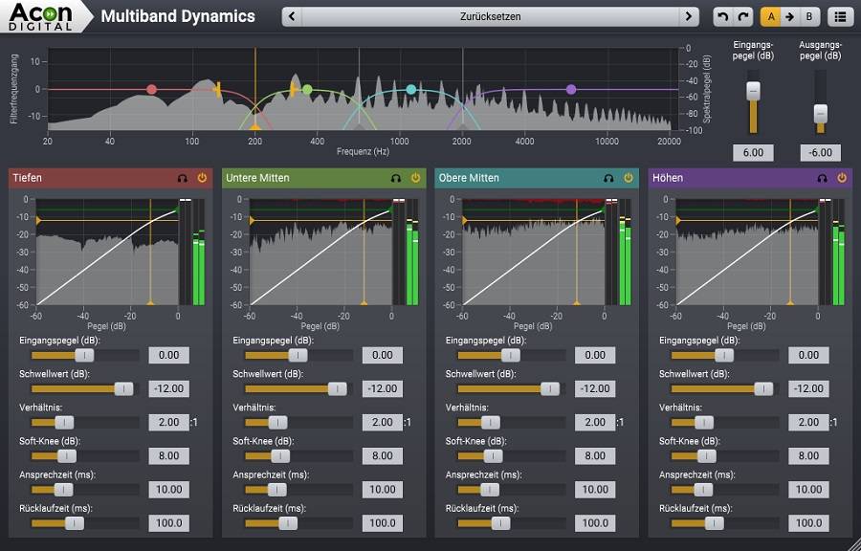The width and height of the screenshot is (861, 551).
Task: Solo the Tiefen band with headphone icon
Action: pos(182,178)
